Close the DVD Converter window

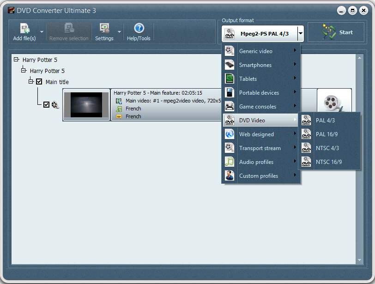pyautogui.click(x=363, y=11)
